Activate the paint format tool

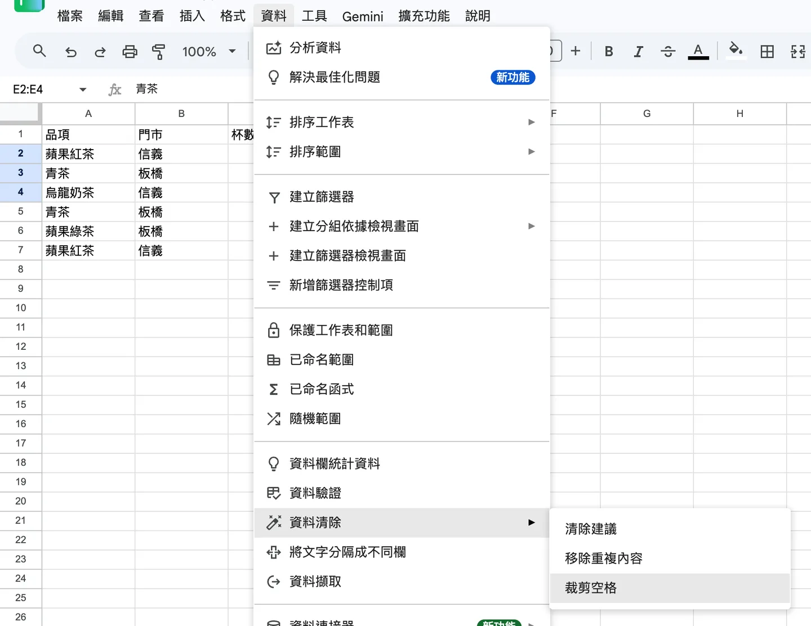(159, 52)
